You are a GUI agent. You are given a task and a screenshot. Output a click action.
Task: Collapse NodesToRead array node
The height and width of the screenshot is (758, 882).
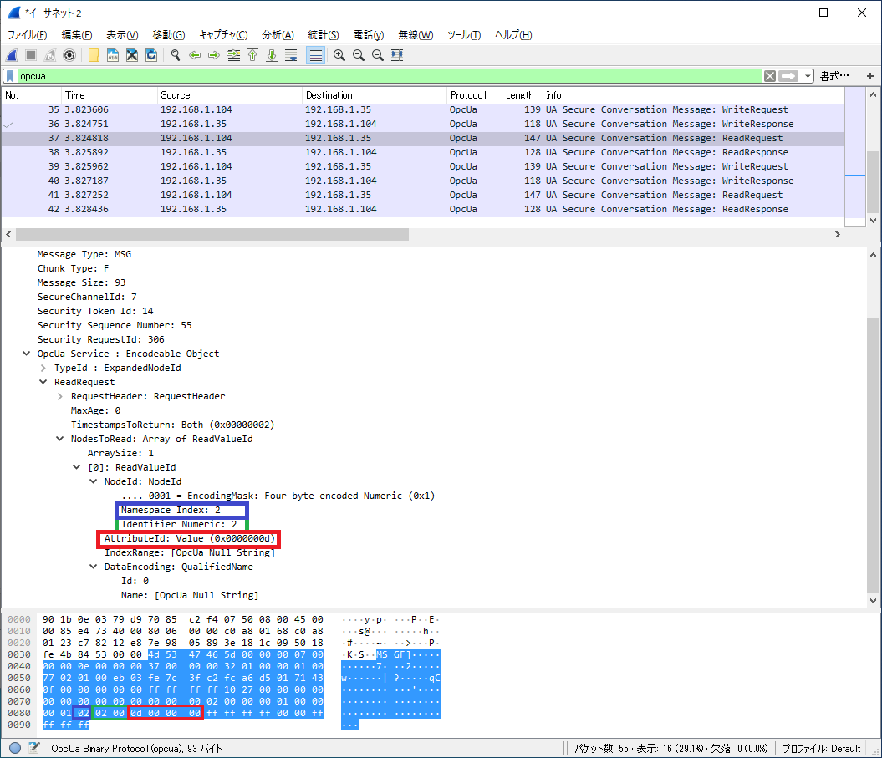pos(60,439)
